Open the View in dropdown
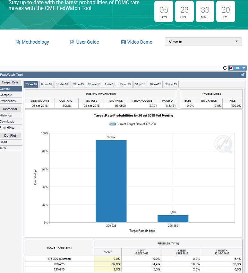Image resolution: width=248 pixels, height=273 pixels. [203, 42]
